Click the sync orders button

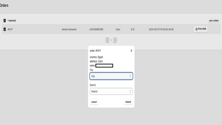[214, 21]
